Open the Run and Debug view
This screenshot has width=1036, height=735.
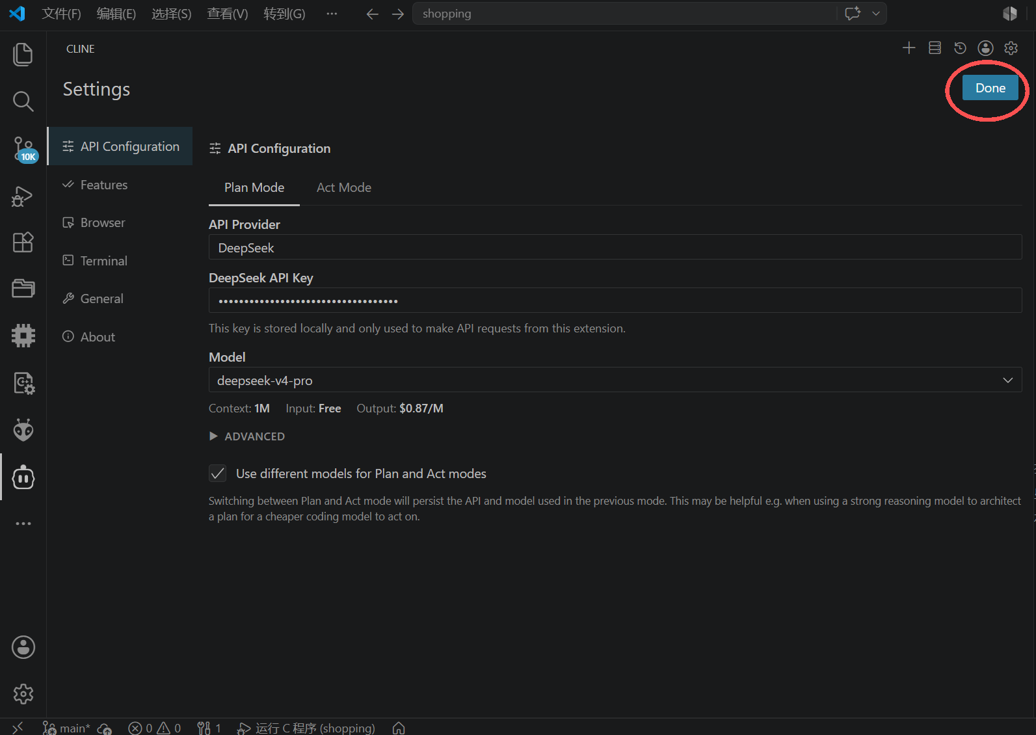(23, 196)
